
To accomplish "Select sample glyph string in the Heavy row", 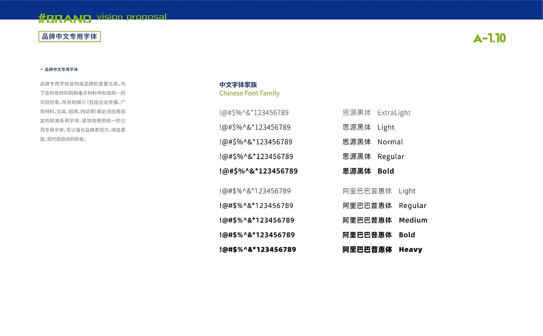I will (258, 249).
